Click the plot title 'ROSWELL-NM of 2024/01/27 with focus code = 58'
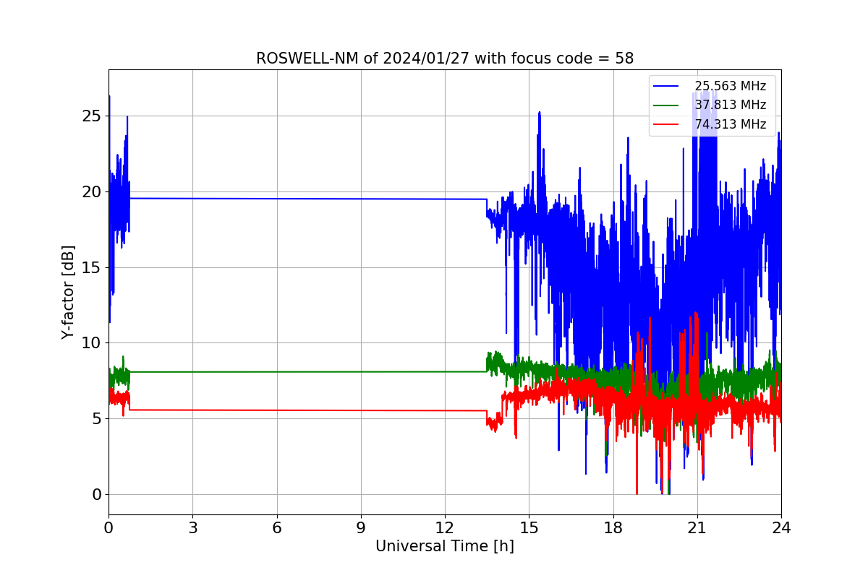The image size is (868, 578). coord(445,59)
